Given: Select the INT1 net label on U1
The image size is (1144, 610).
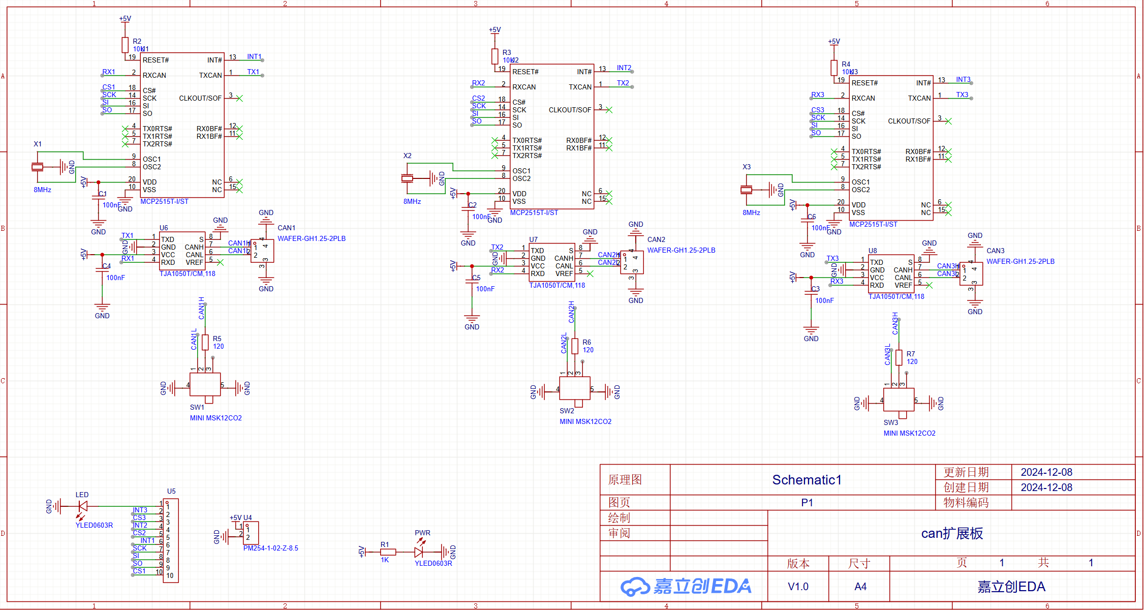Looking at the screenshot, I should pos(254,56).
